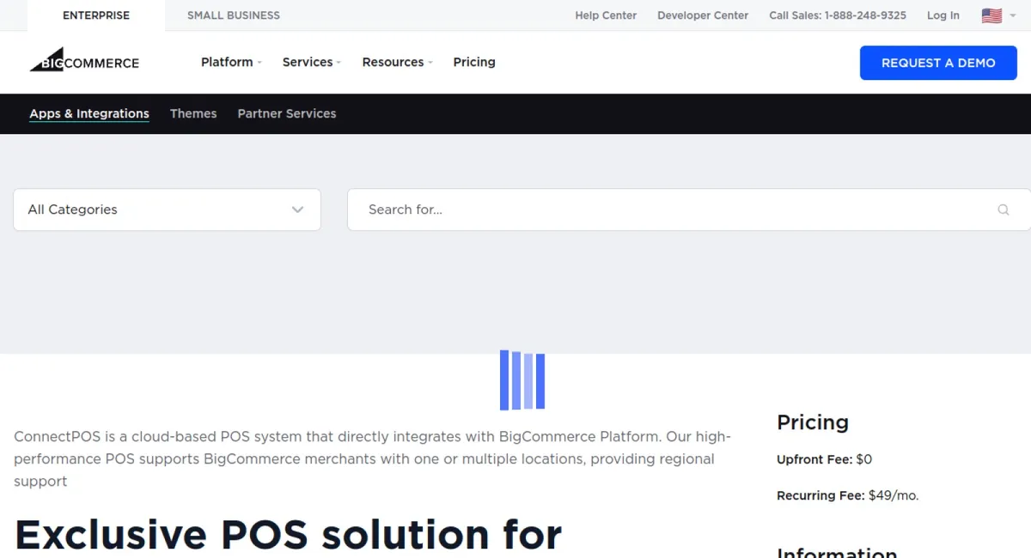Click the 'Exclusive POS solution for' heading
Viewport: 1031px width, 558px height.
click(x=288, y=534)
